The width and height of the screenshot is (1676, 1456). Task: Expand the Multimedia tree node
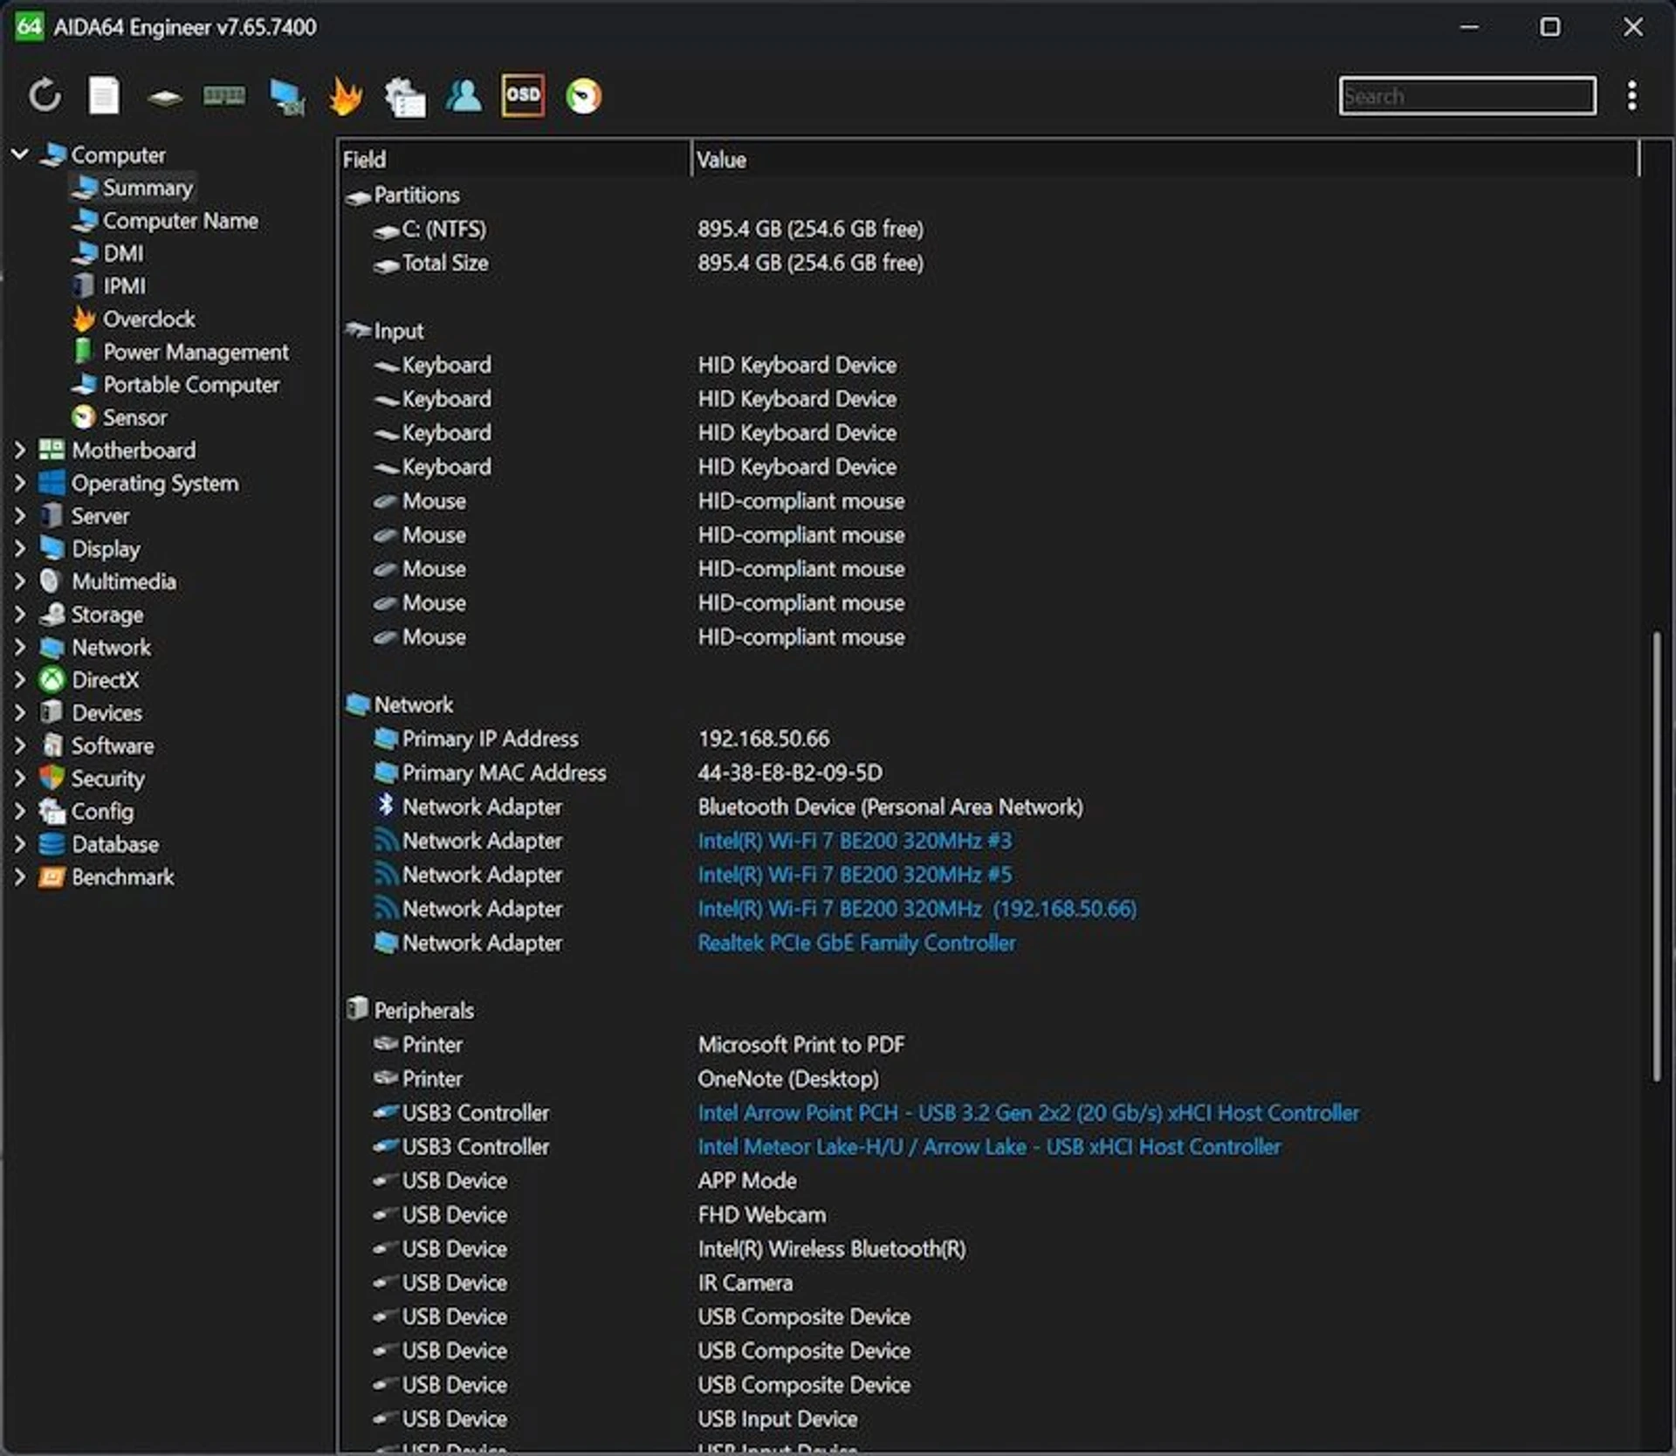click(19, 581)
